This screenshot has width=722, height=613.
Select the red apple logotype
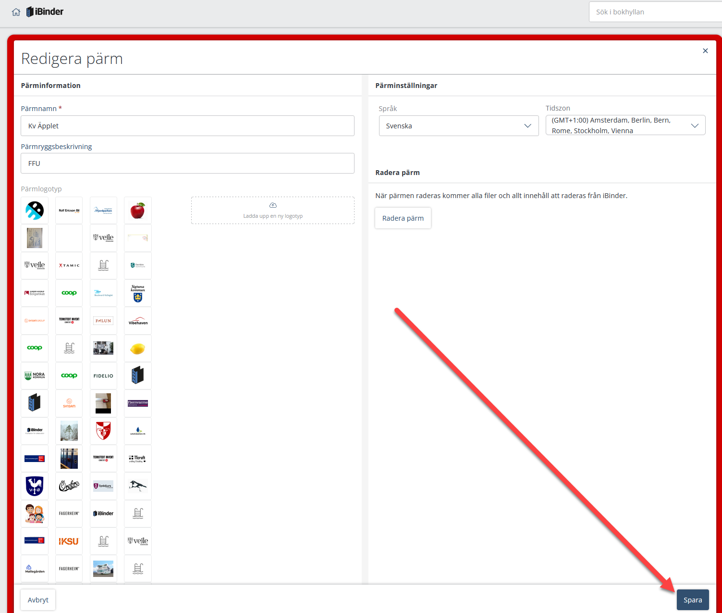click(138, 210)
